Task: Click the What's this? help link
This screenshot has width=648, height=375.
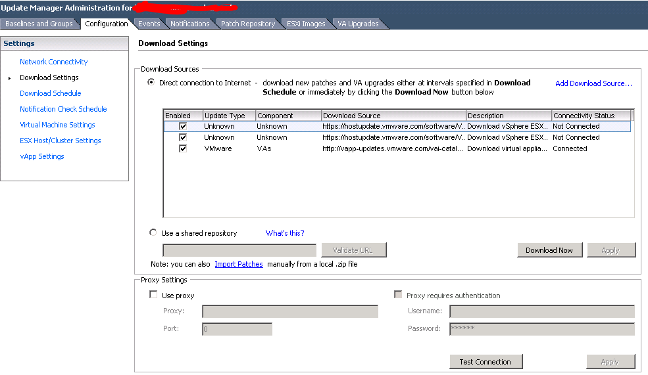Action: 285,233
